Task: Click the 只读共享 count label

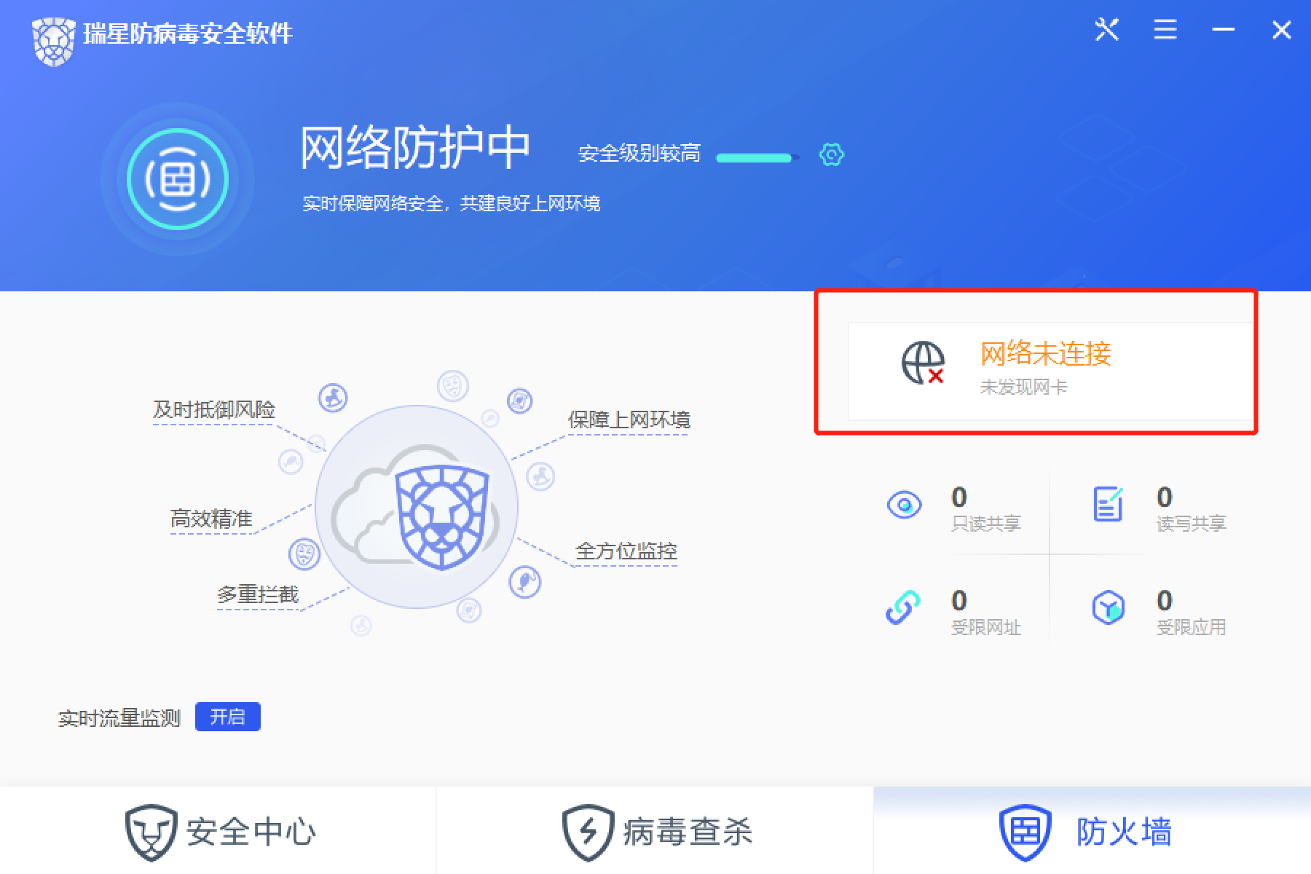Action: pyautogui.click(x=986, y=523)
